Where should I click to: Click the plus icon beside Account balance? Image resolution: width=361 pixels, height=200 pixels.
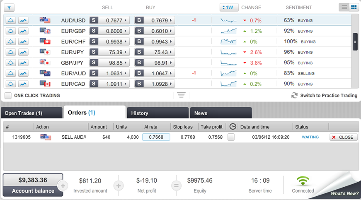tap(63, 185)
